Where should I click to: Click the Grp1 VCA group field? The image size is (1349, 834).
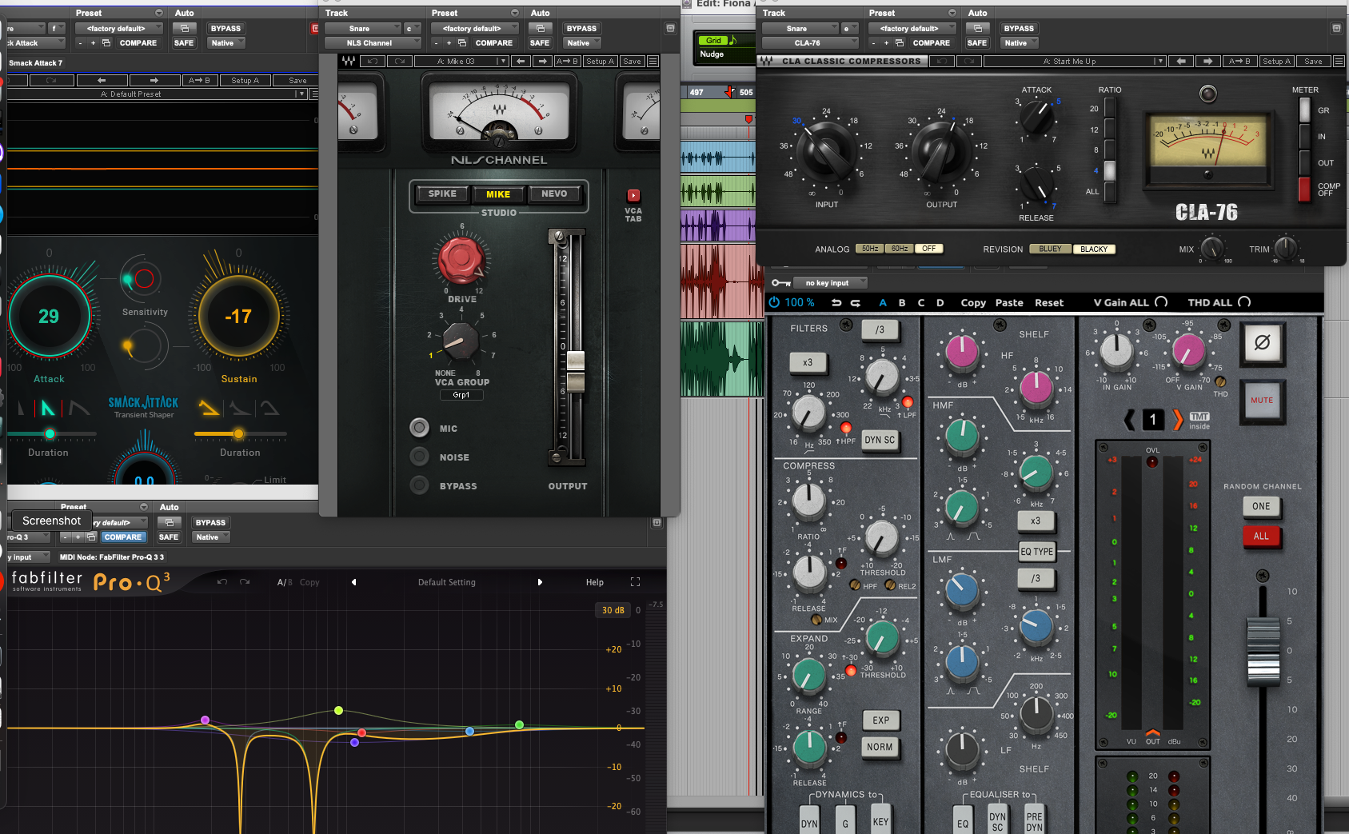(x=461, y=395)
